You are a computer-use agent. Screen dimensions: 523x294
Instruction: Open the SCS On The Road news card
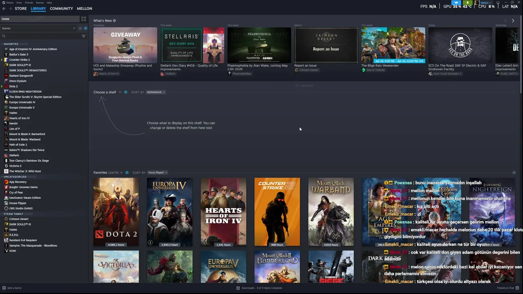point(460,45)
